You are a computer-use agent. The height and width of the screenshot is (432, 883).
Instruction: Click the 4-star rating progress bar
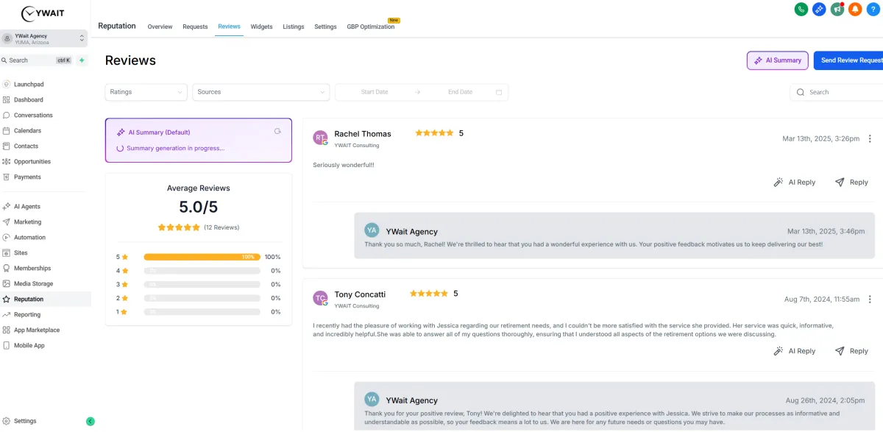pyautogui.click(x=202, y=271)
